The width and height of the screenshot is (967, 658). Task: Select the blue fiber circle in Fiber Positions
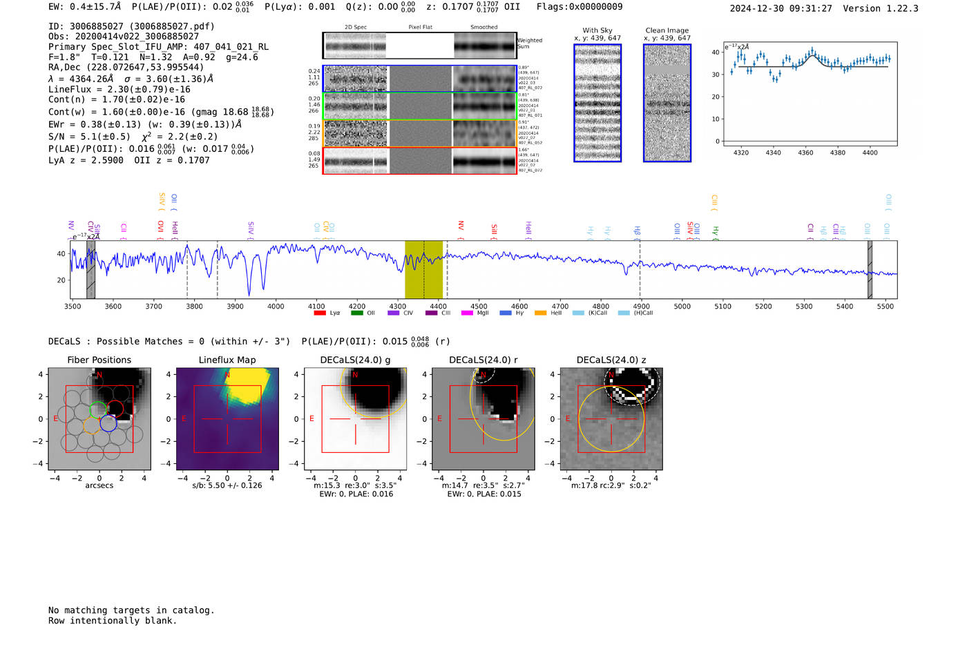(x=108, y=423)
